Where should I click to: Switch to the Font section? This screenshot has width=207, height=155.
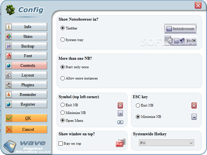click(26, 56)
